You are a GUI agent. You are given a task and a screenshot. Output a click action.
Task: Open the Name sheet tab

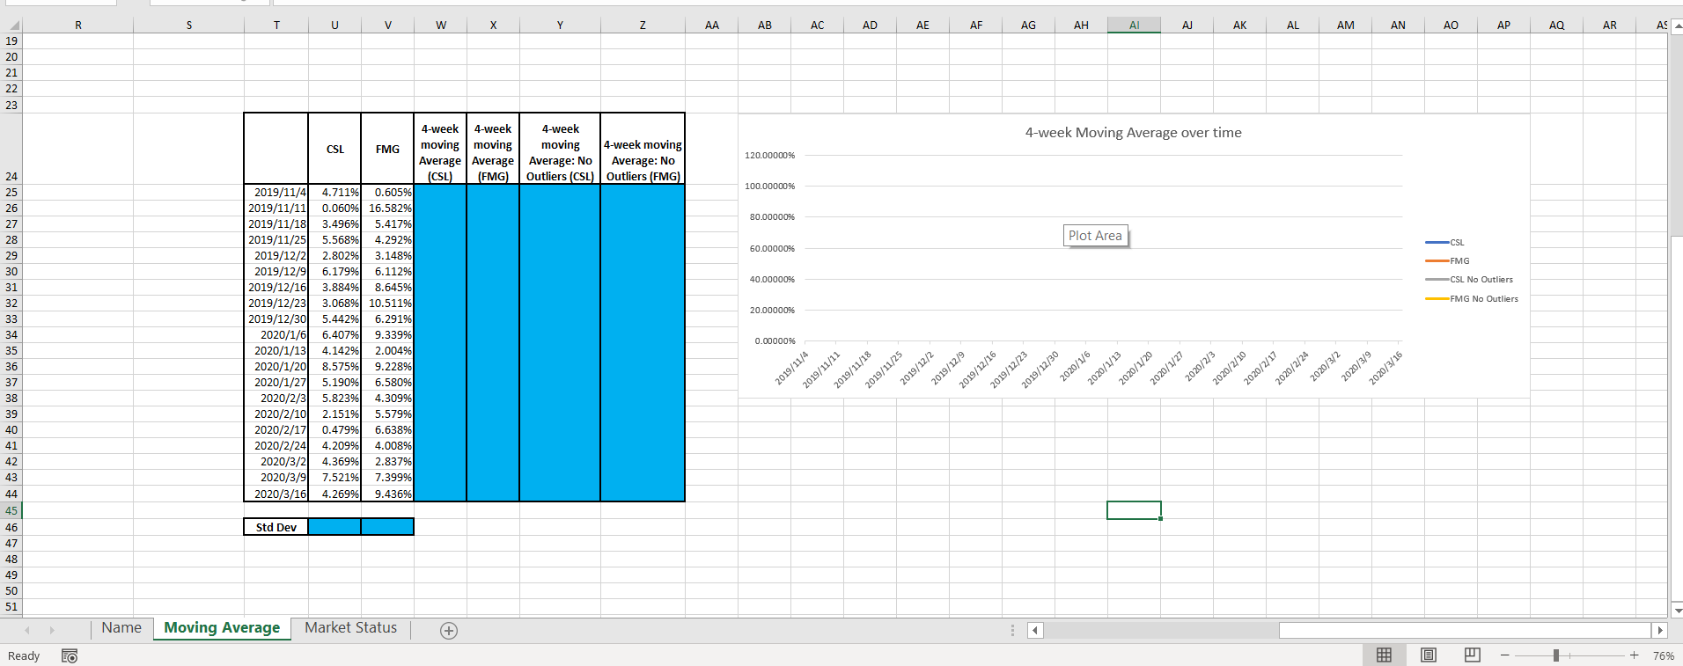coord(121,628)
